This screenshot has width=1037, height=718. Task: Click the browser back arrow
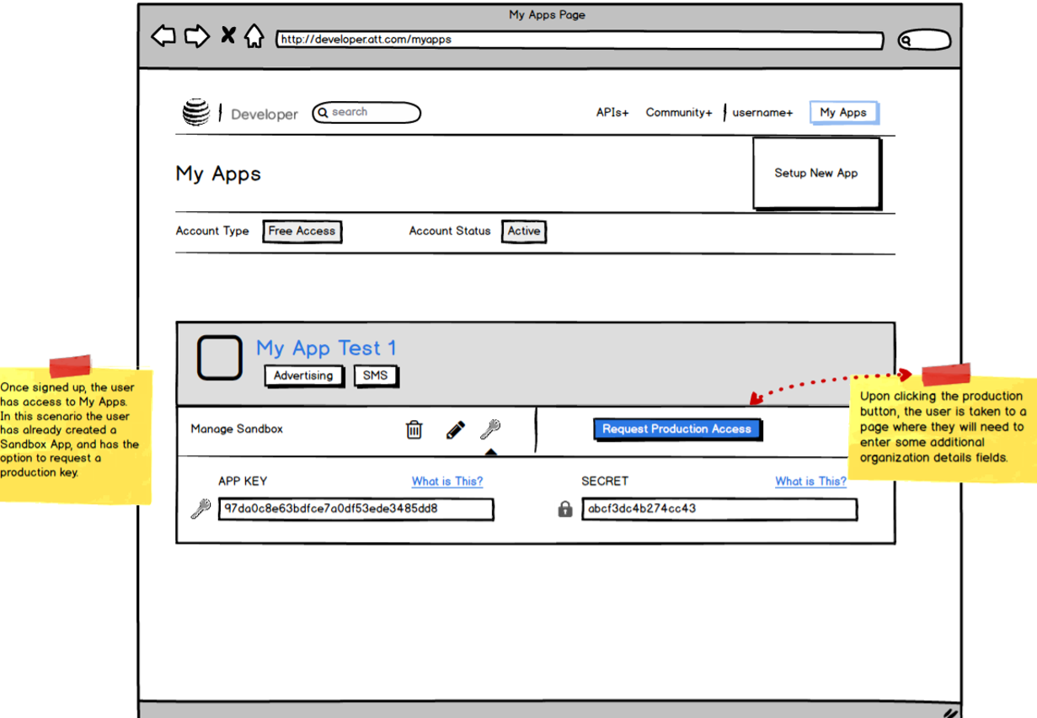click(x=163, y=36)
